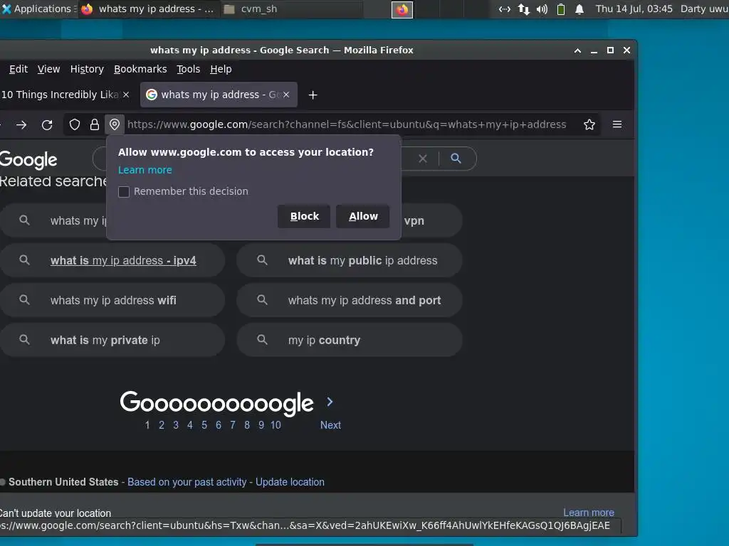Click the forward navigation arrow
Screen dimensions: 729x546
coord(21,124)
